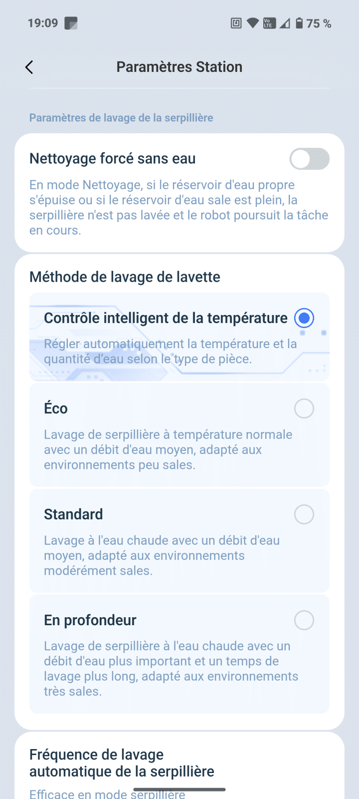Tap the VoLTE status icon

tap(269, 23)
